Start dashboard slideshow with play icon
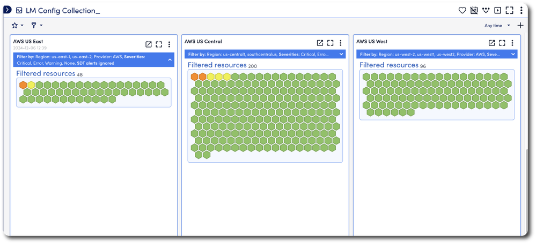 [497, 10]
